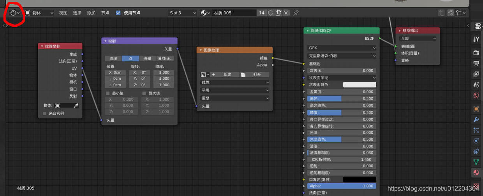Collapse the 图像纹理 node
Screen dimensions: 483x196
click(201, 50)
